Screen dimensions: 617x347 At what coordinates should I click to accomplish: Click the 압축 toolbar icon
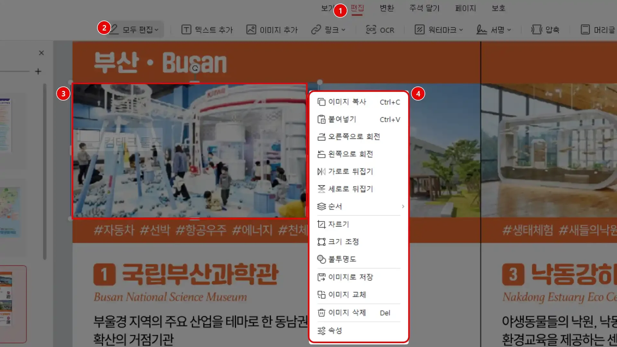click(536, 30)
